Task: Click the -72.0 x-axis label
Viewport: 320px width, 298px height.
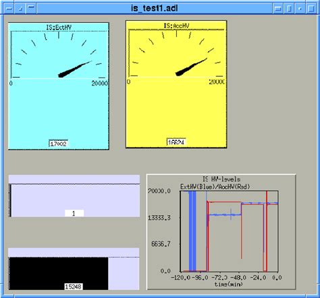Action: point(219,278)
